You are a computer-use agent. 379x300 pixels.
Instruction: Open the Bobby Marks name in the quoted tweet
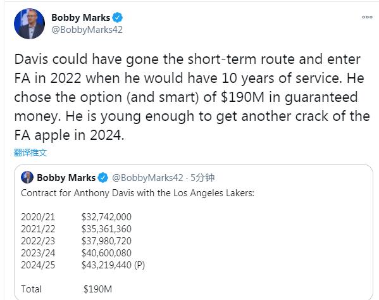(x=66, y=178)
